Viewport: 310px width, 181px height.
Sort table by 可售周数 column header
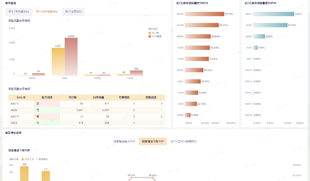pyautogui.click(x=124, y=97)
